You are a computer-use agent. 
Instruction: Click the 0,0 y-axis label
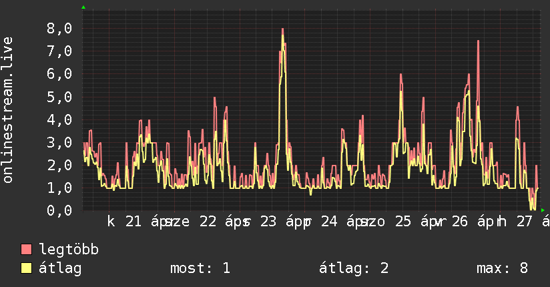point(59,210)
